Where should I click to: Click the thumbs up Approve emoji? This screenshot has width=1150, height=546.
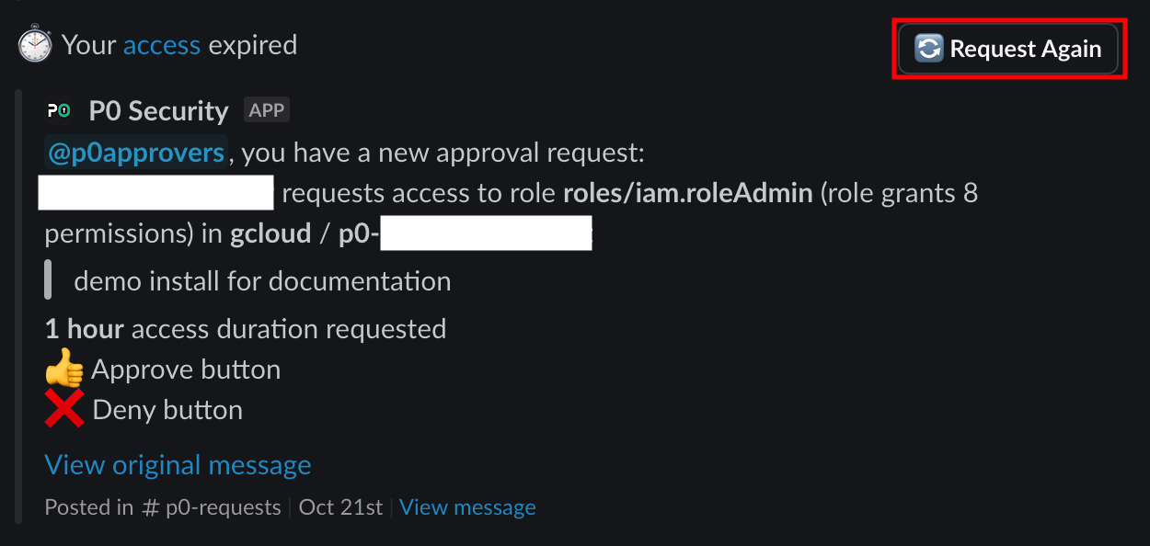63,370
